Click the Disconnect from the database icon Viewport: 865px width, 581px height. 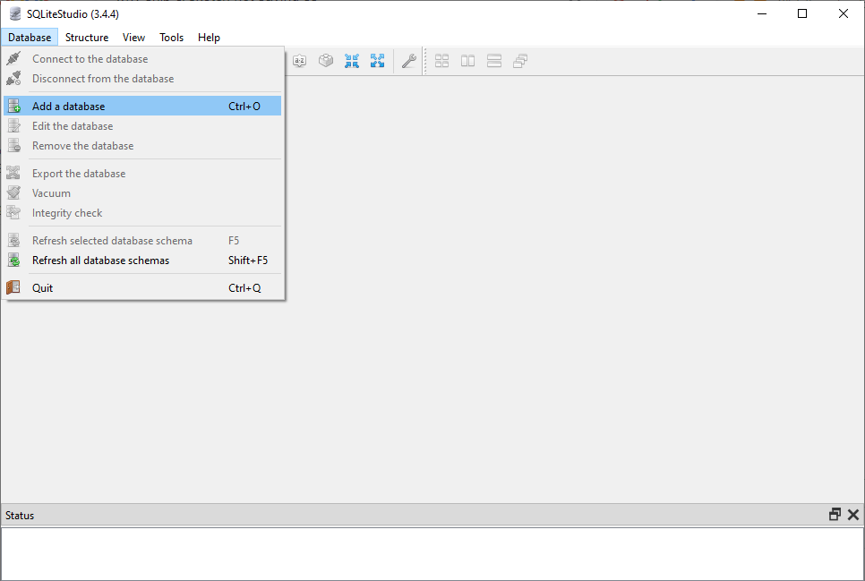13,79
